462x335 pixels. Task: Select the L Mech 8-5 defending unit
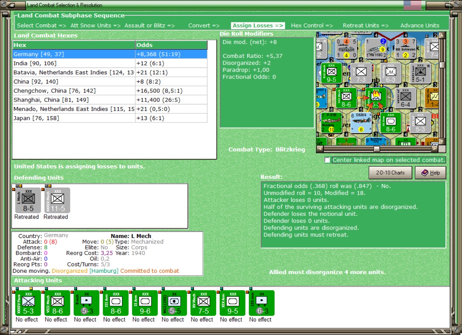[x=28, y=200]
